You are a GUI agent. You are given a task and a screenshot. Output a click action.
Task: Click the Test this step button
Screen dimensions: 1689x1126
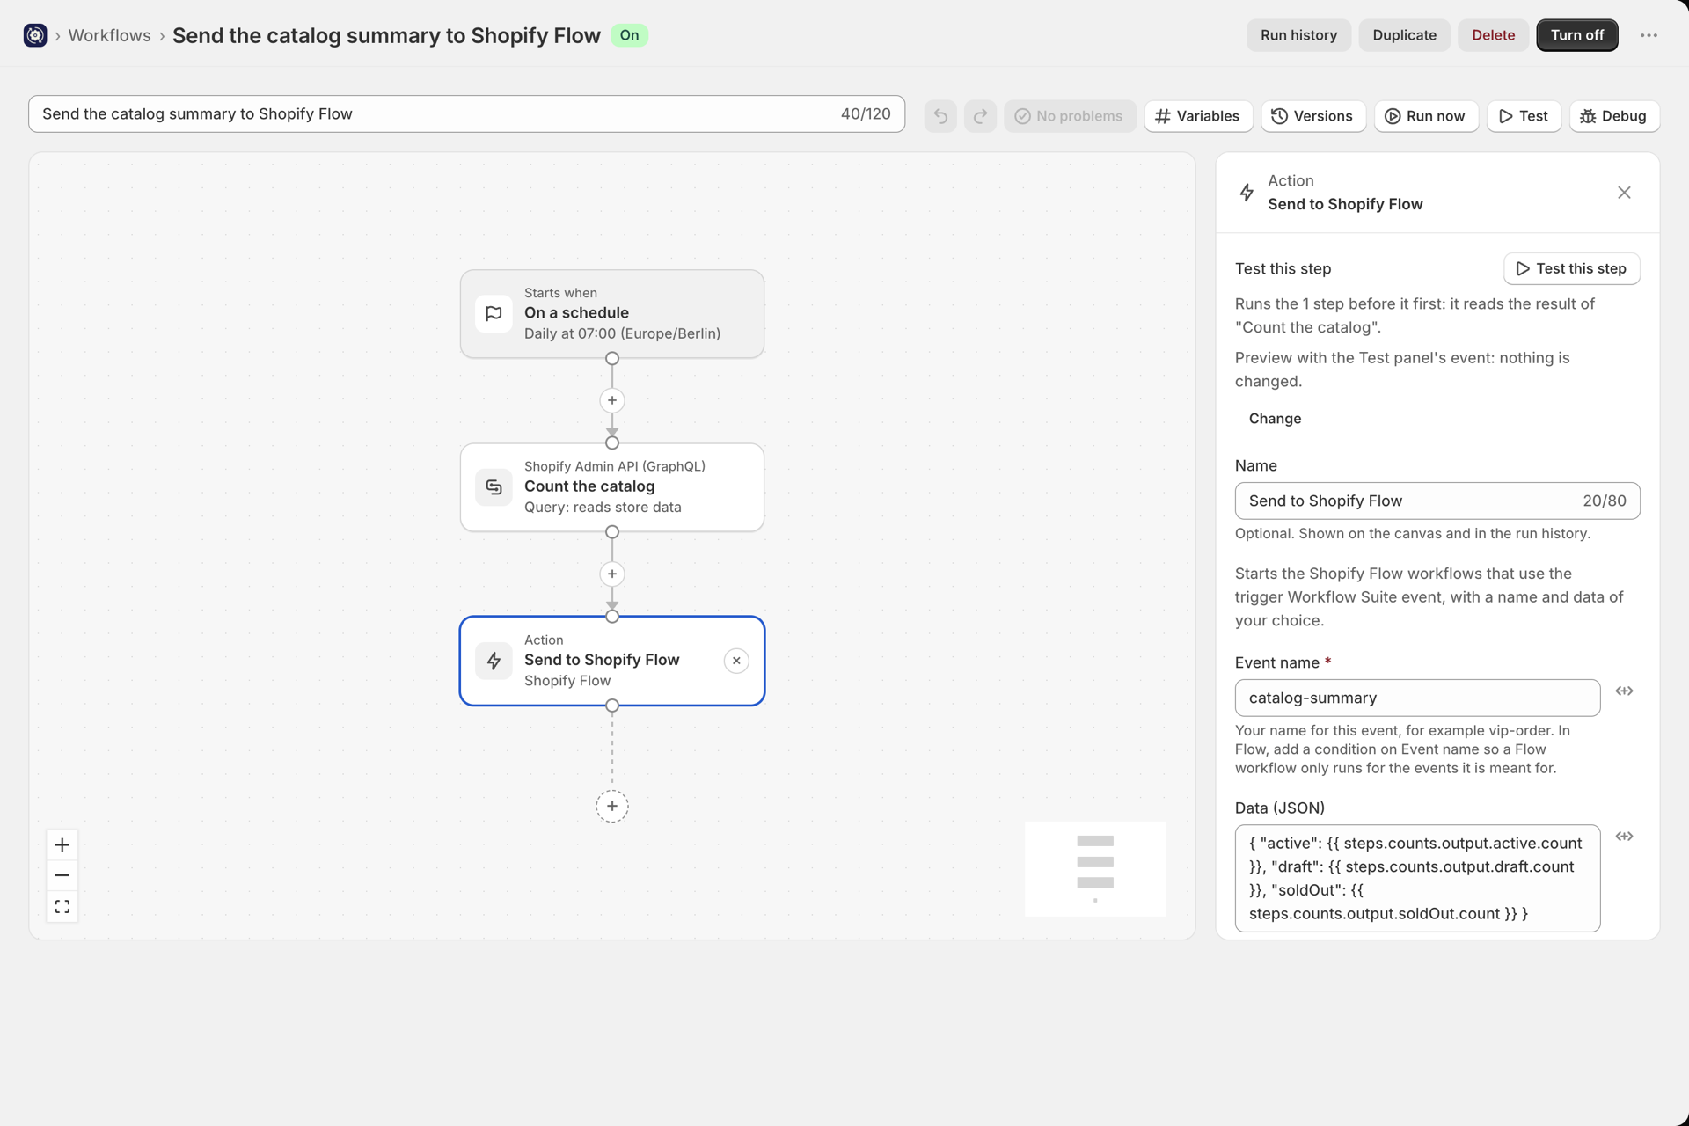click(x=1572, y=268)
